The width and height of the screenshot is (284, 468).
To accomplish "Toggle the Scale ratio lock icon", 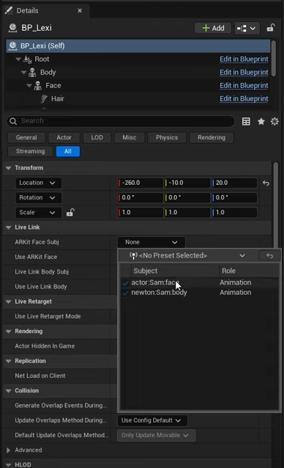I will pos(70,213).
